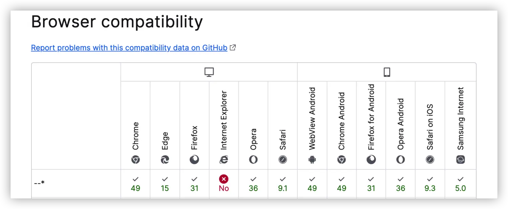The width and height of the screenshot is (508, 209).
Task: Click the desktop Opera logo icon
Action: point(253,160)
